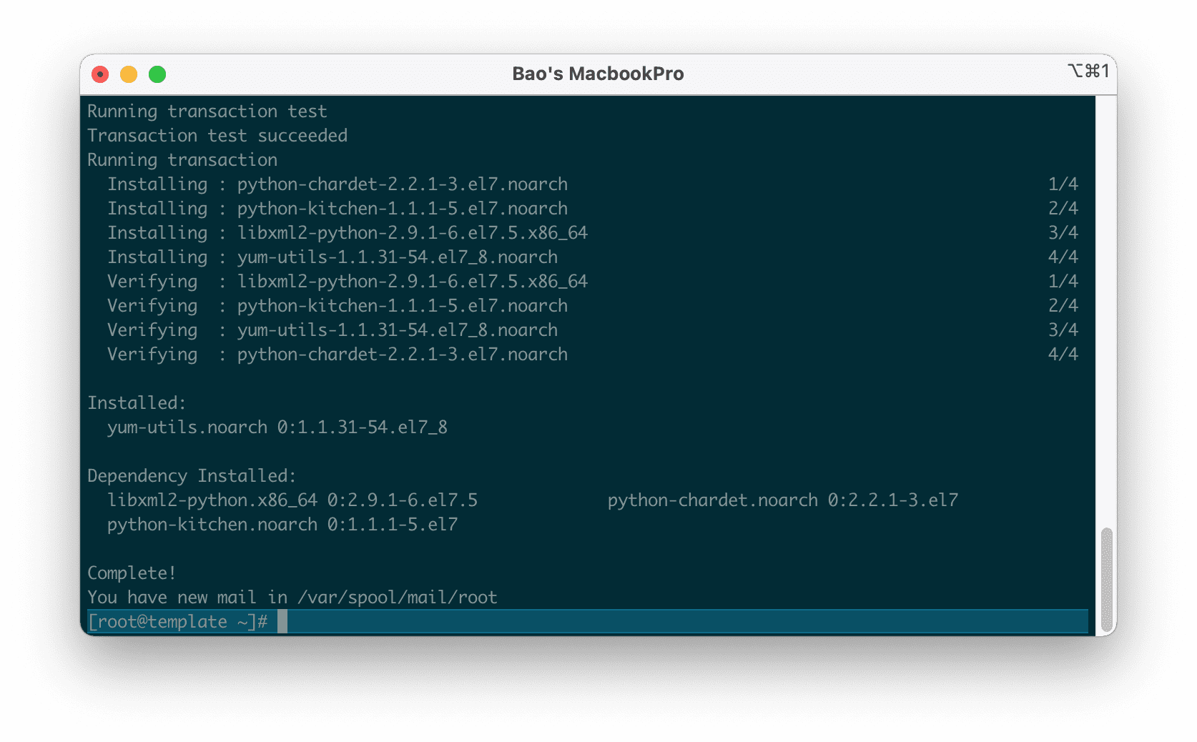The image size is (1197, 742).
Task: Select the Installing python-chardet line
Action: pyautogui.click(x=338, y=184)
